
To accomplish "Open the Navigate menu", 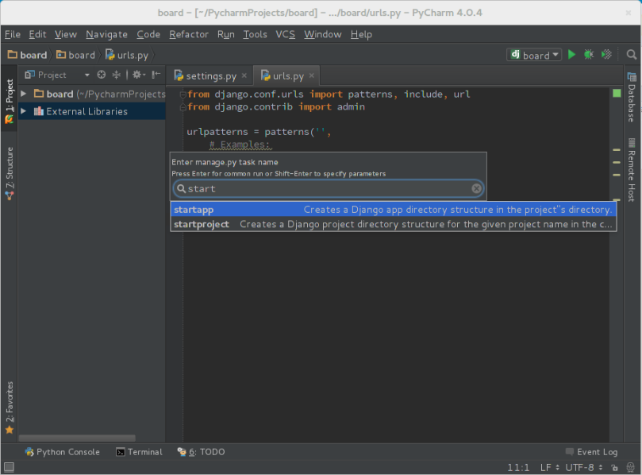I will pyautogui.click(x=106, y=34).
